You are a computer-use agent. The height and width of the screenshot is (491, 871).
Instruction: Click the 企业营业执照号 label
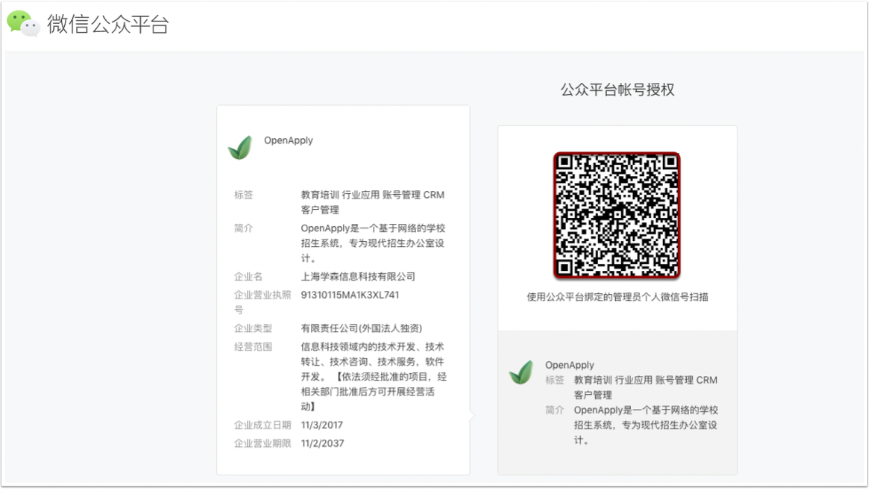(x=262, y=302)
